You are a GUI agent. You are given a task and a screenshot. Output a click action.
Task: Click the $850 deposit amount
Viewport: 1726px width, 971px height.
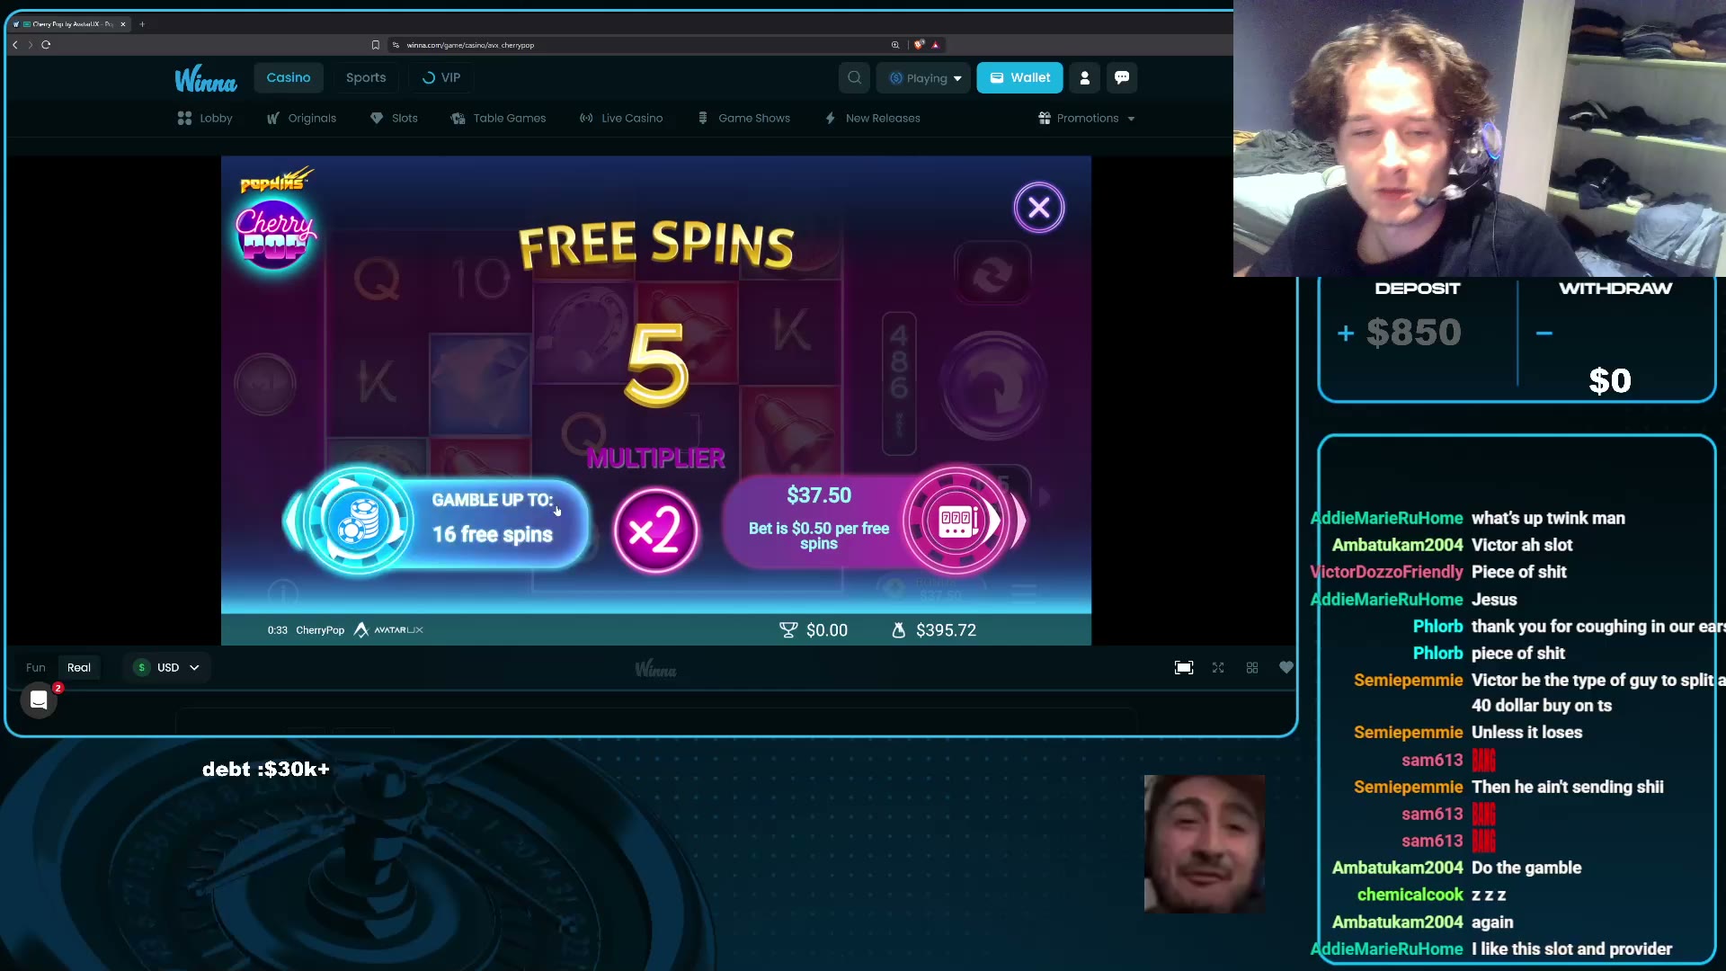pyautogui.click(x=1413, y=333)
